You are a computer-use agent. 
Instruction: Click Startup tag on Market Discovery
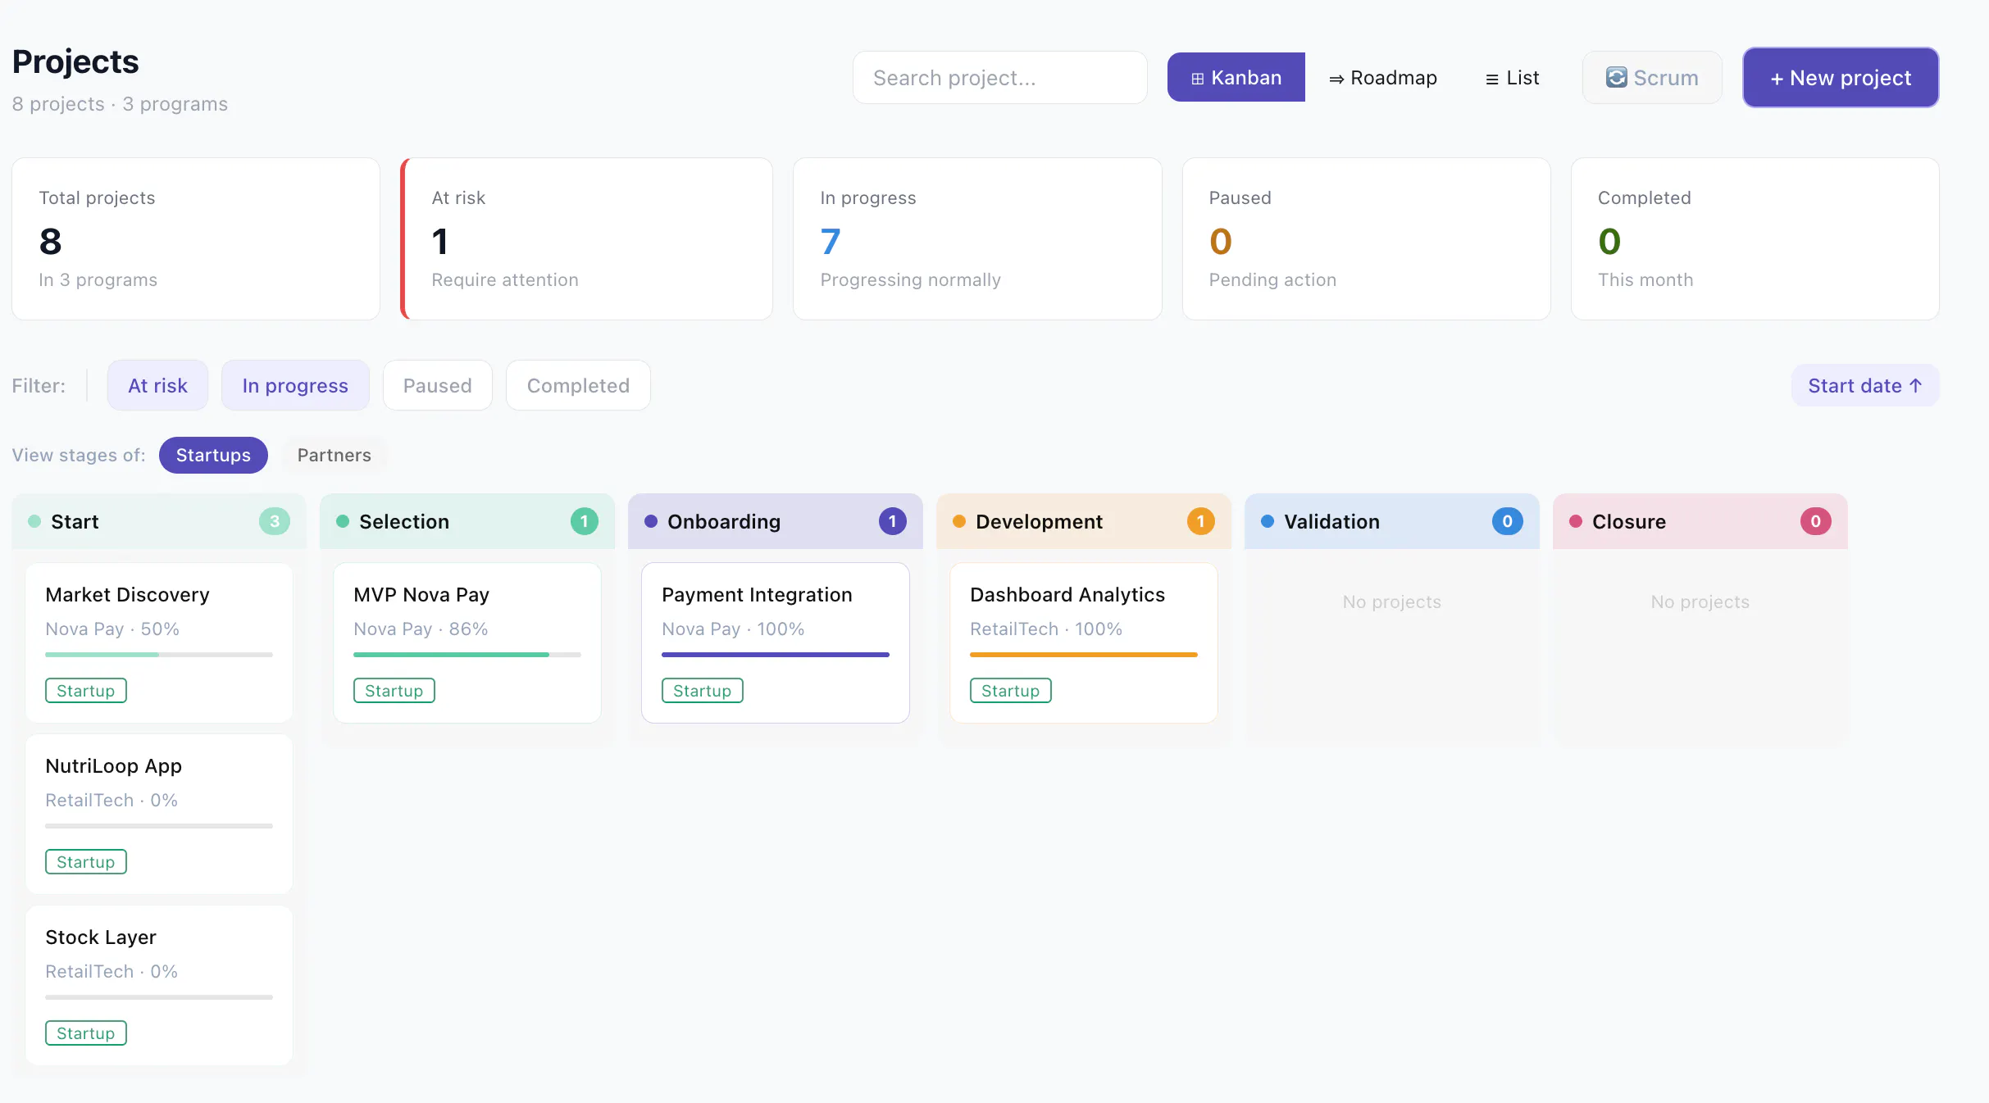(86, 691)
